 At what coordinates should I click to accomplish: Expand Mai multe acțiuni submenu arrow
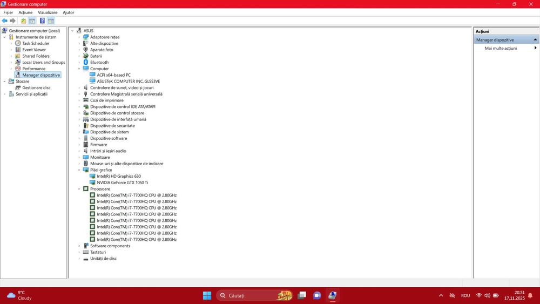point(535,48)
